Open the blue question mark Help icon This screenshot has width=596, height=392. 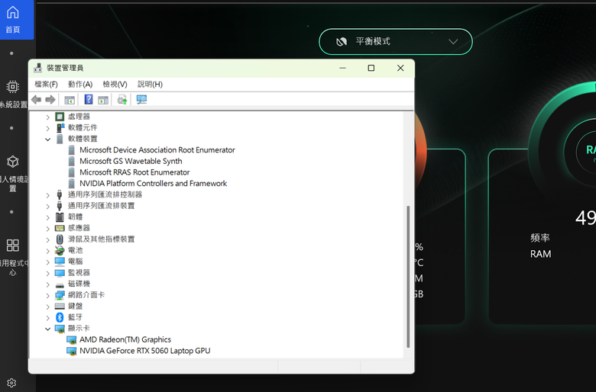point(89,99)
